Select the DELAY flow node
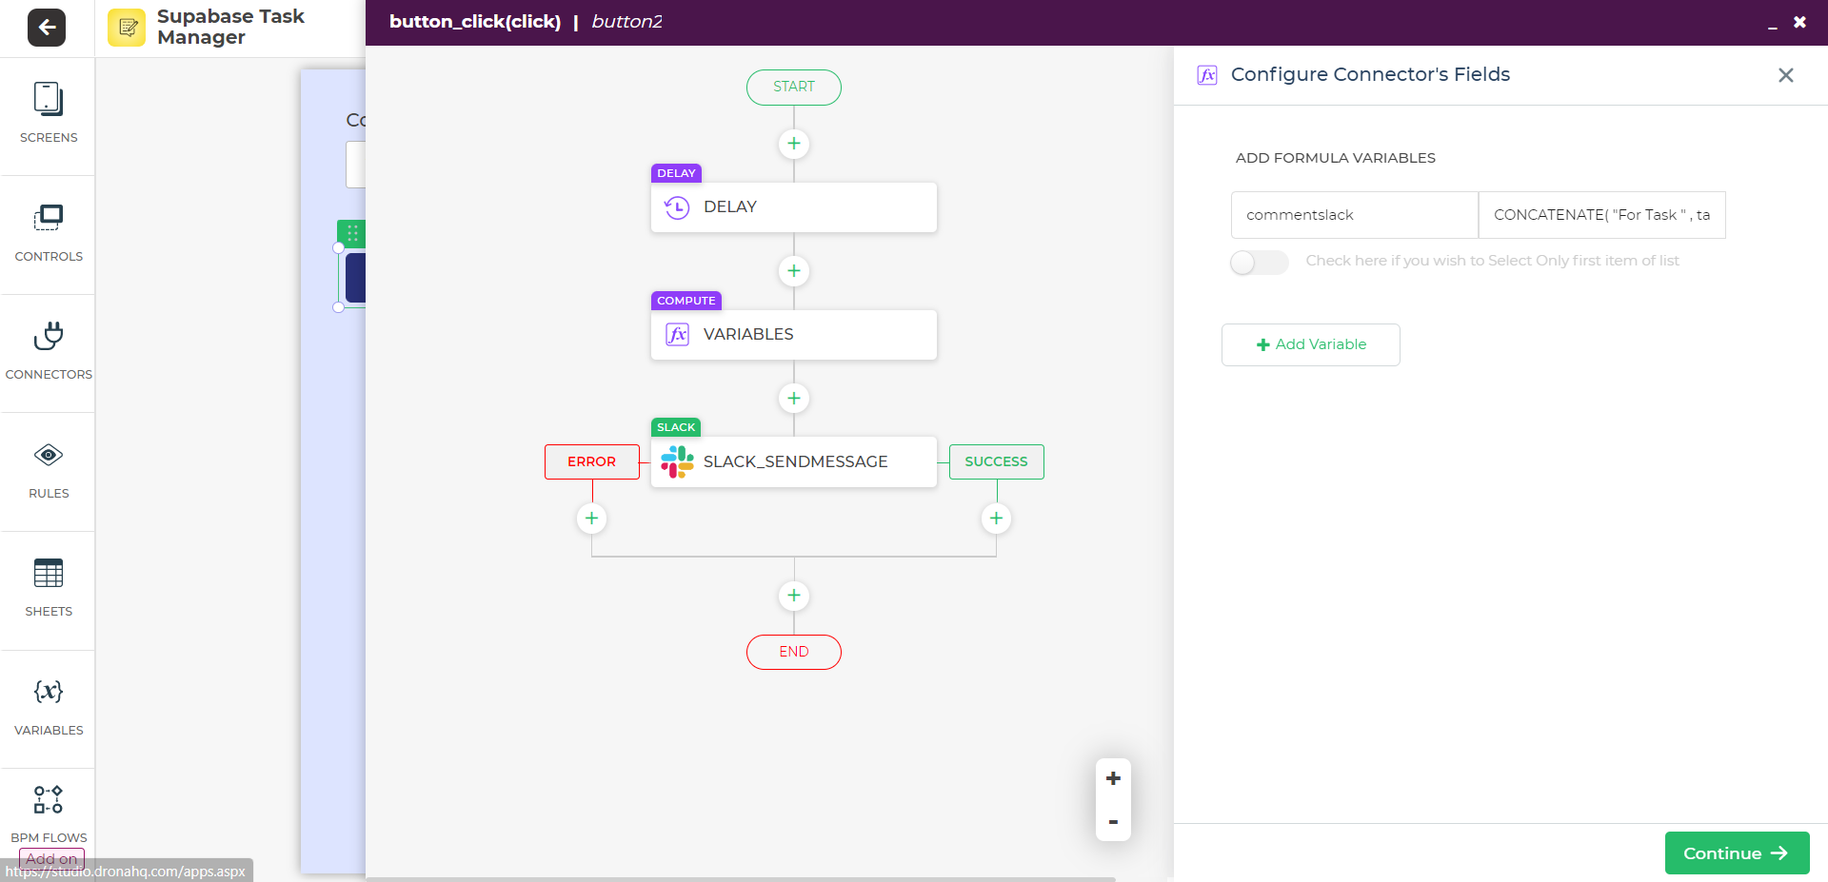 coord(793,207)
